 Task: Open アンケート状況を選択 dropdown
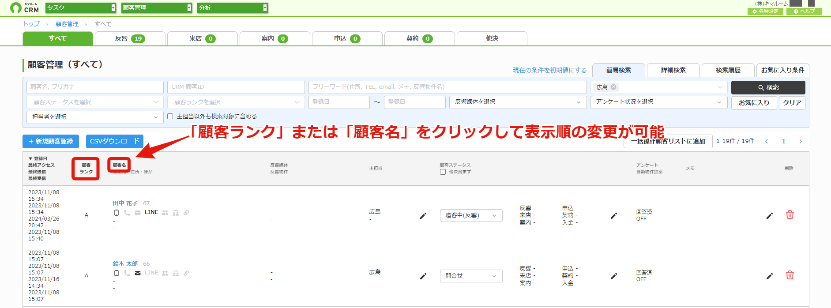coord(659,102)
